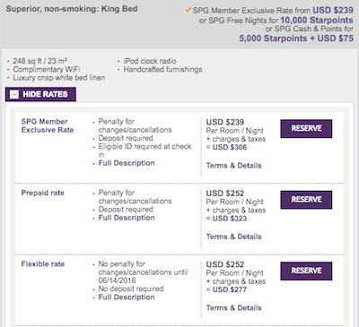Image resolution: width=359 pixels, height=327 pixels.
Task: Click the Superior King Bed room title
Action: [72, 9]
